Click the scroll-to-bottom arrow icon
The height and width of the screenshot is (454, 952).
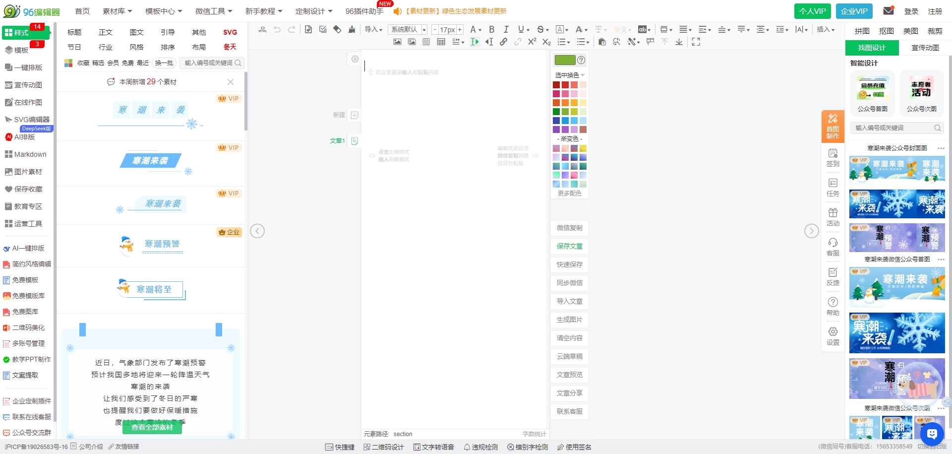click(679, 42)
